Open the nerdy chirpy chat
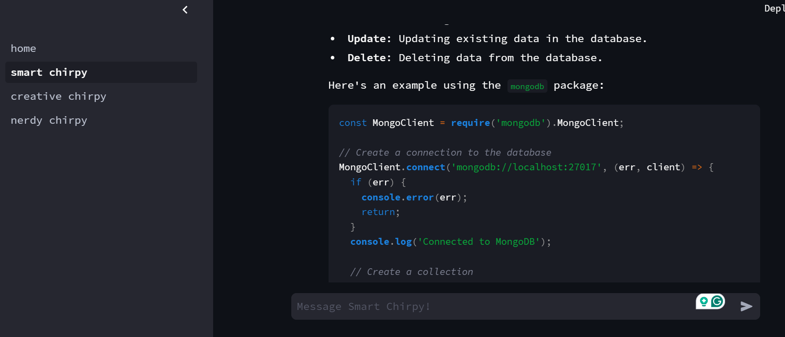 pyautogui.click(x=49, y=120)
